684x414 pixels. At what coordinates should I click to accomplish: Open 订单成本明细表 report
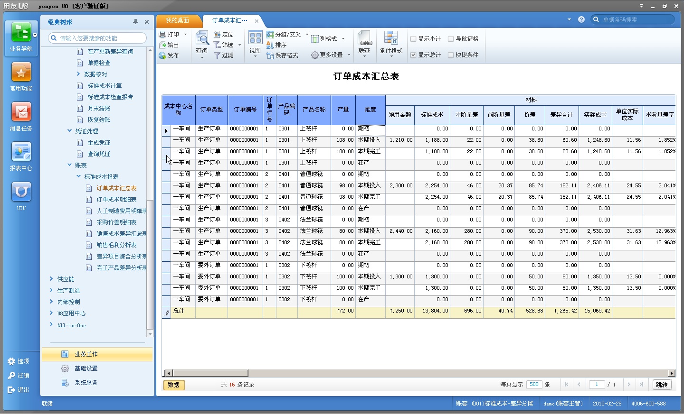tap(116, 200)
